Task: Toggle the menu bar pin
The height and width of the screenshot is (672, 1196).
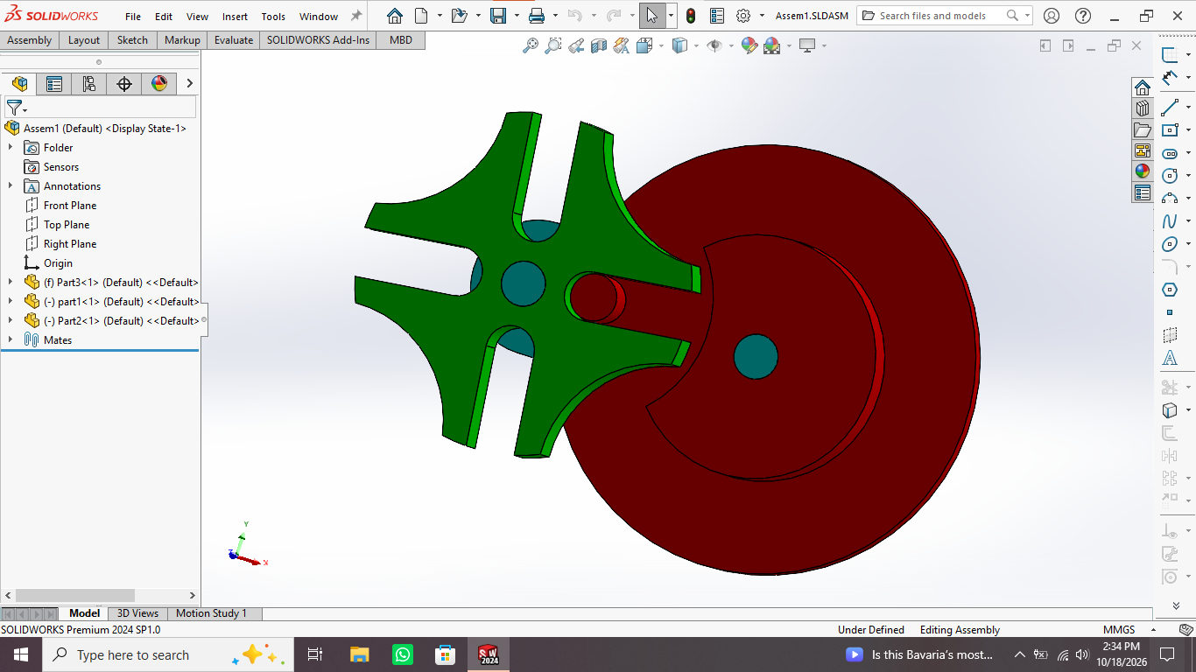Action: [x=355, y=16]
